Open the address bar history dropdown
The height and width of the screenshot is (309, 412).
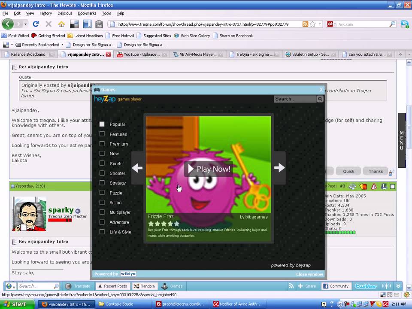coord(320,24)
